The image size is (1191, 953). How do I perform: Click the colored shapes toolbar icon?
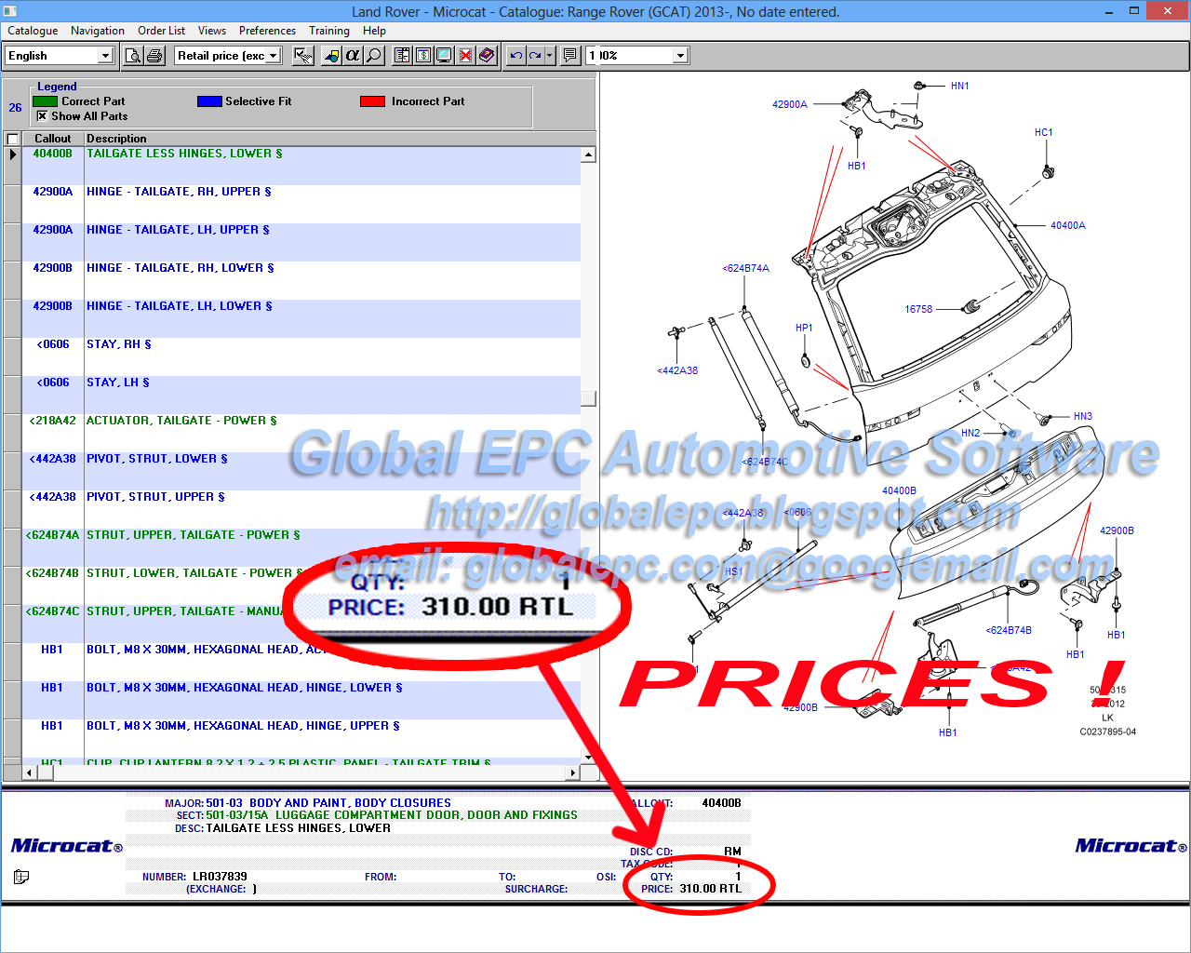tap(331, 56)
